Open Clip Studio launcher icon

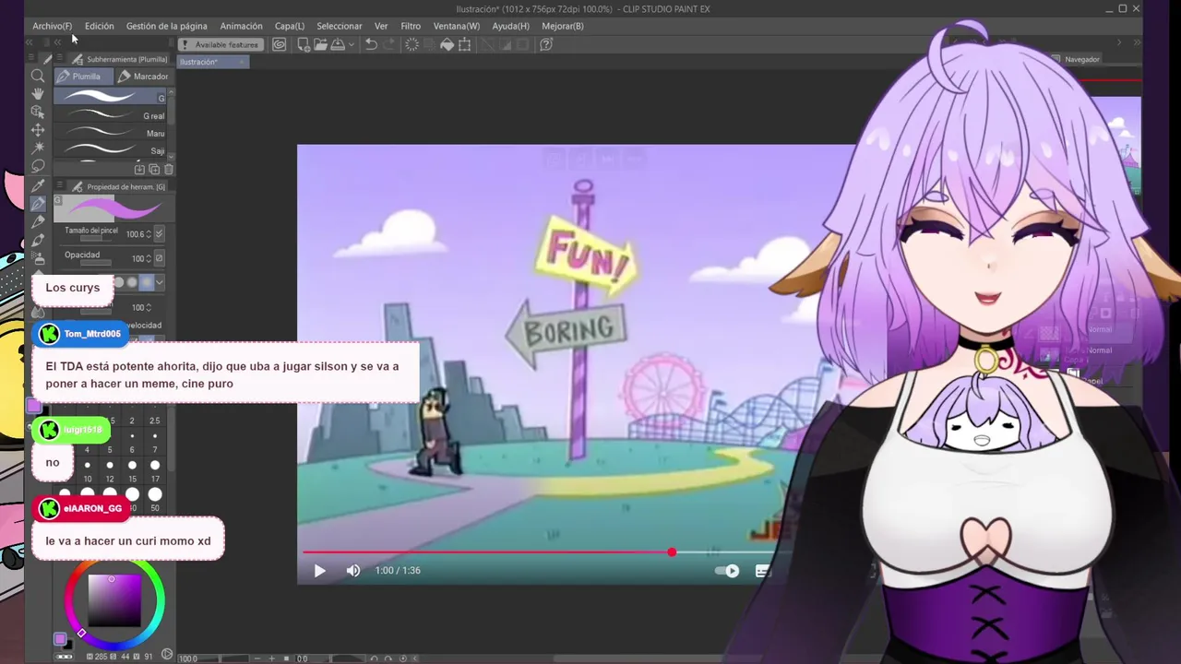tap(279, 44)
